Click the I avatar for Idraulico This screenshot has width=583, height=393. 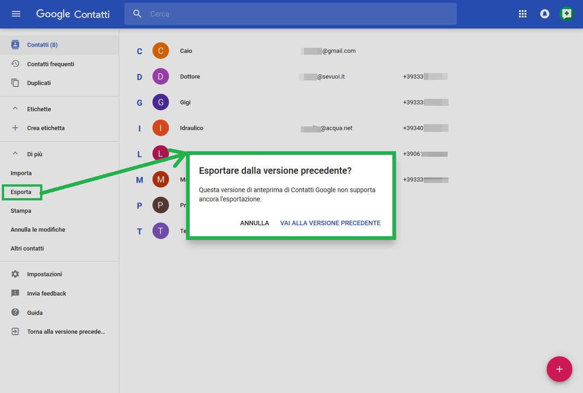click(x=160, y=128)
